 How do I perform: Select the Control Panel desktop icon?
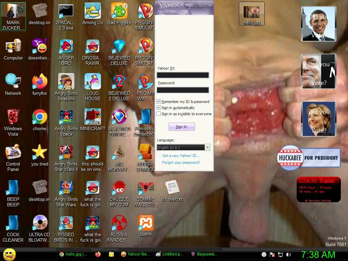click(x=13, y=158)
